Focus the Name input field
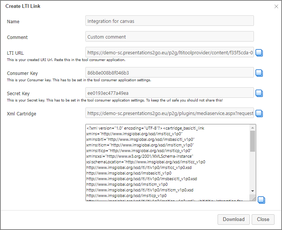 tap(170, 21)
